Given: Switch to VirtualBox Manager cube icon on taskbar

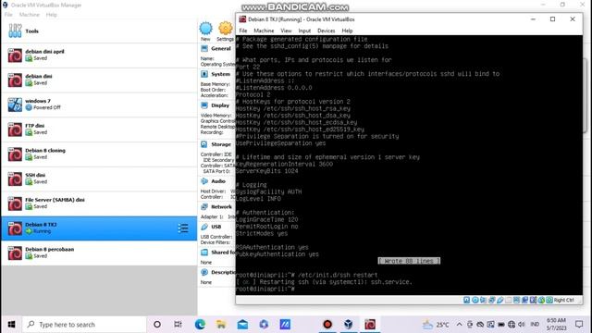Looking at the screenshot, I should (x=349, y=325).
